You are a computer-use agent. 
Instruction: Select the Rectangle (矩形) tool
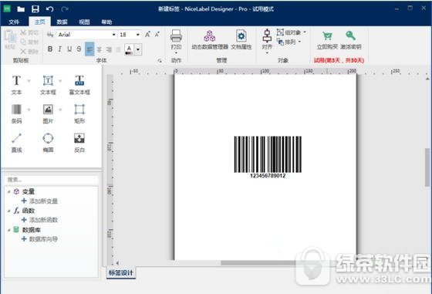coord(79,113)
